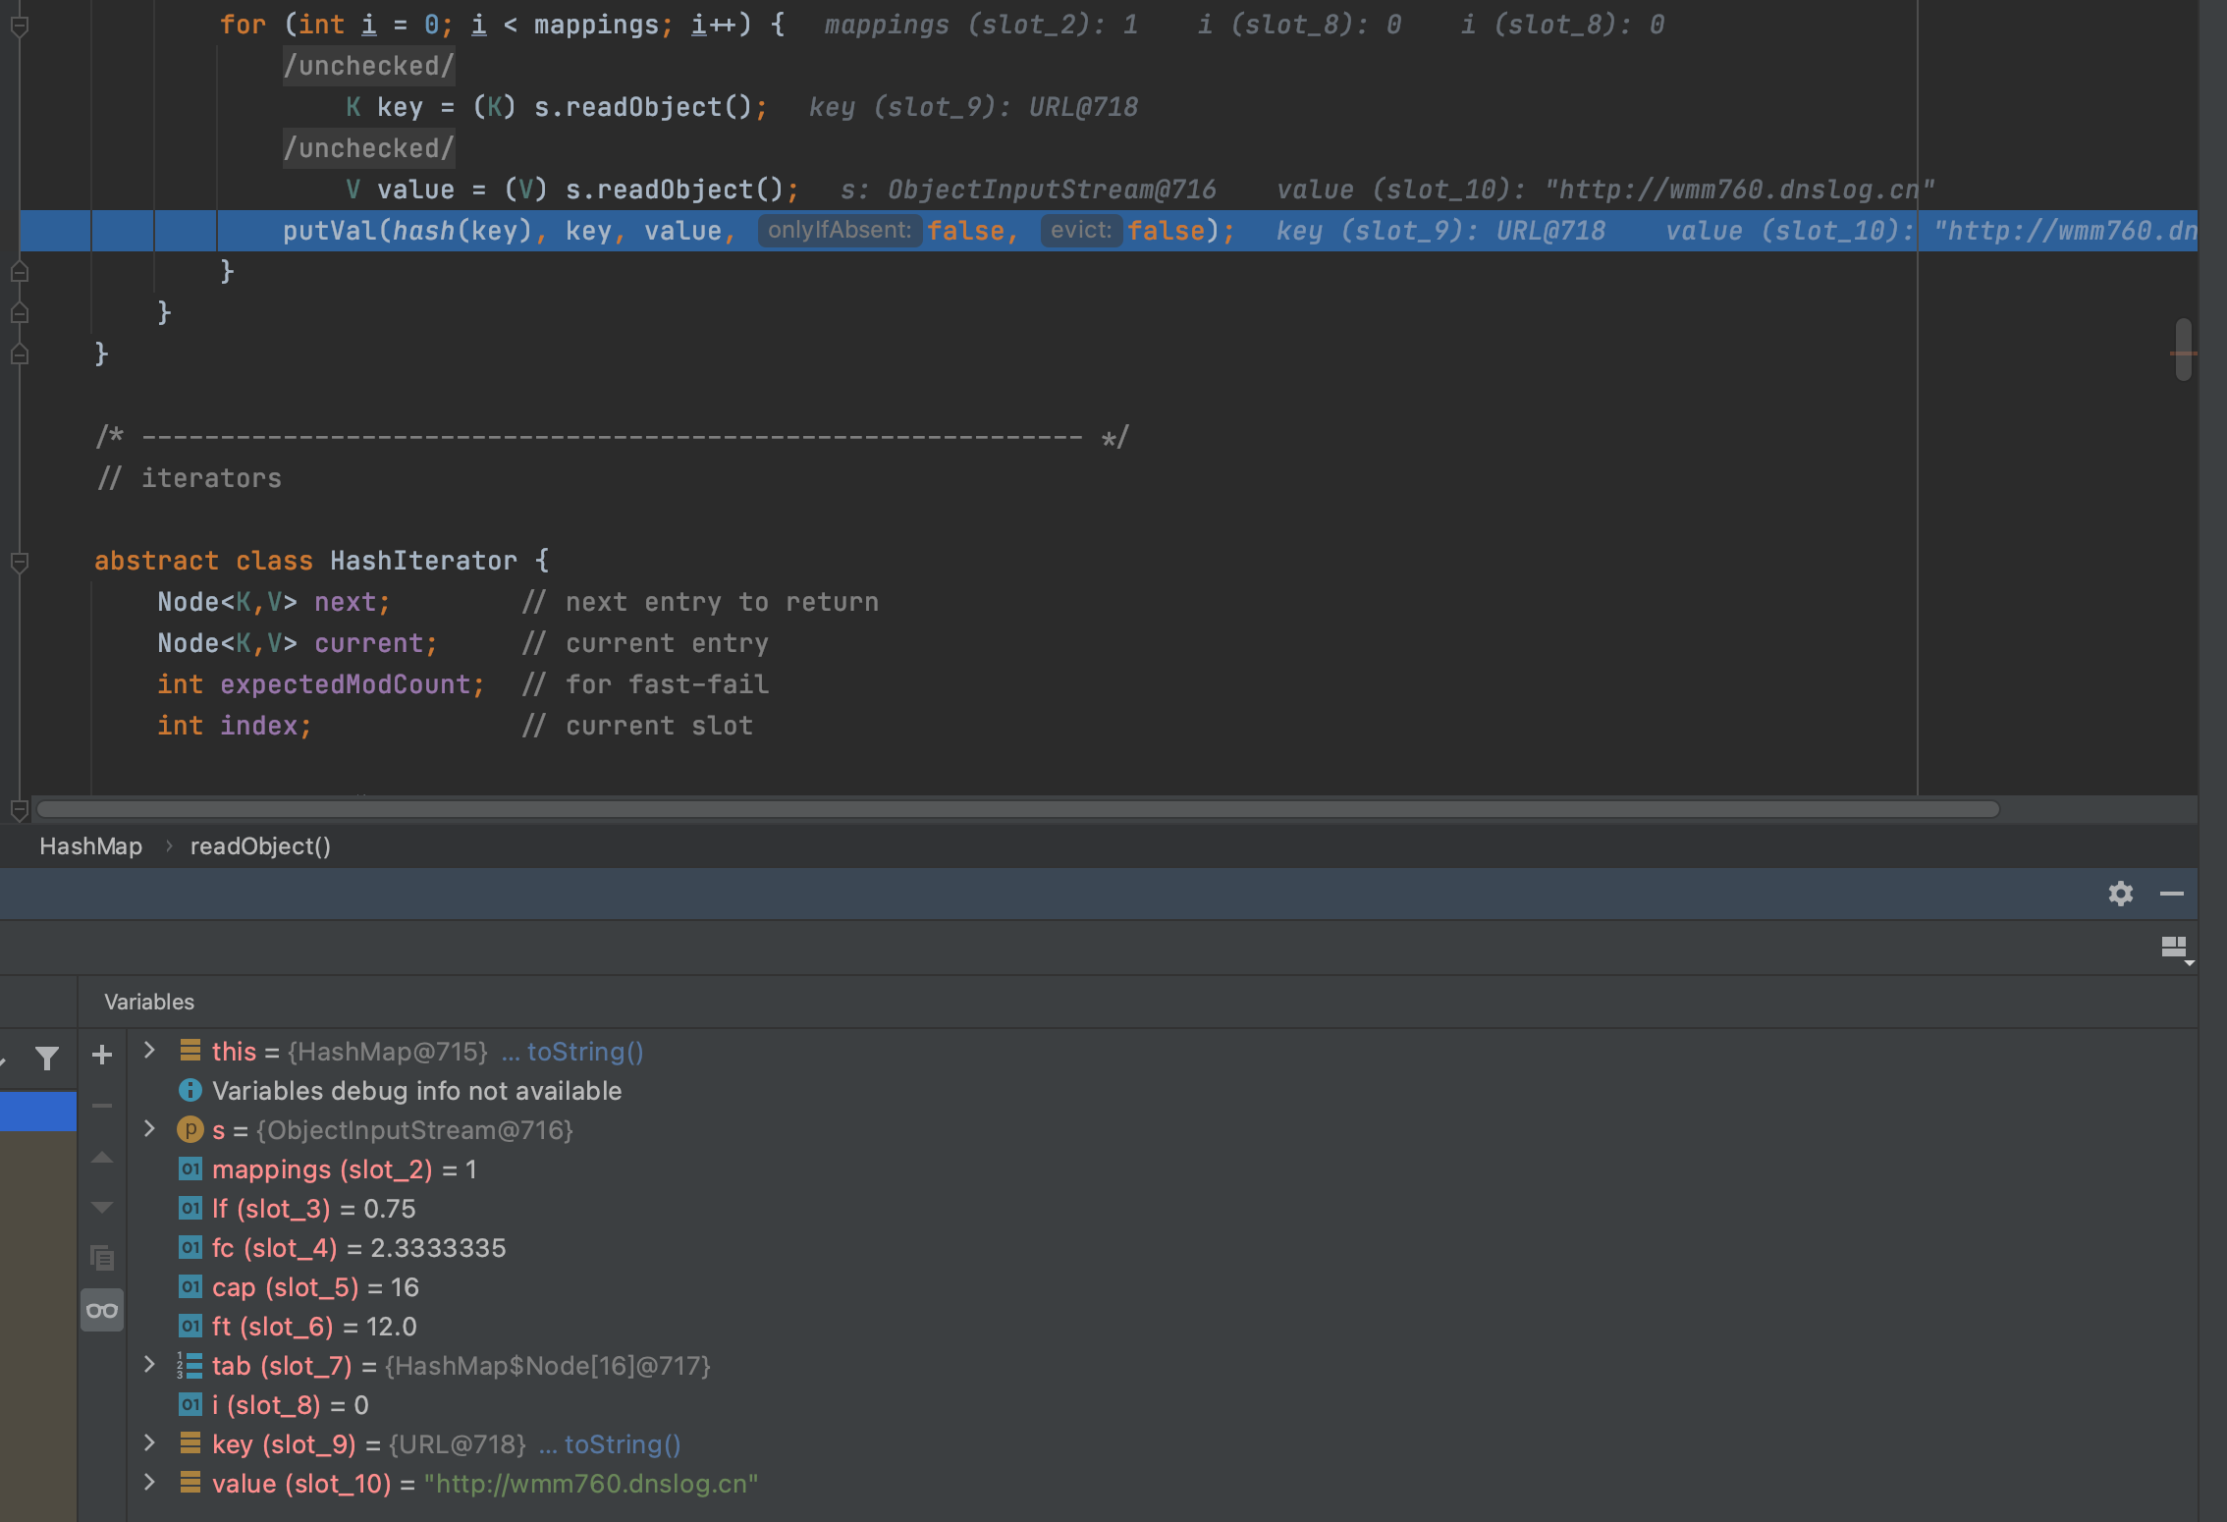This screenshot has height=1522, width=2227.
Task: Move watch down with the arrow icon
Action: tap(102, 1207)
